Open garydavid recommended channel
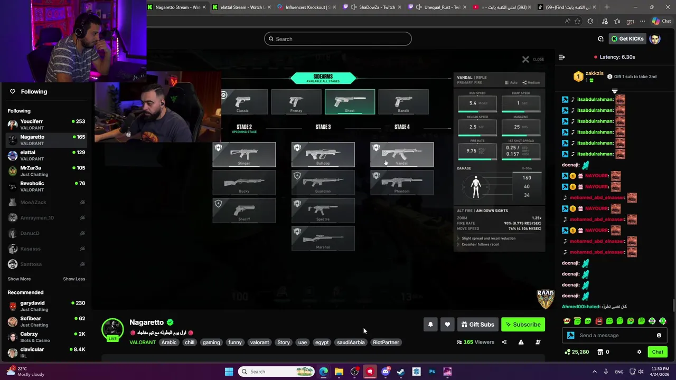The image size is (676, 380). tap(46, 306)
